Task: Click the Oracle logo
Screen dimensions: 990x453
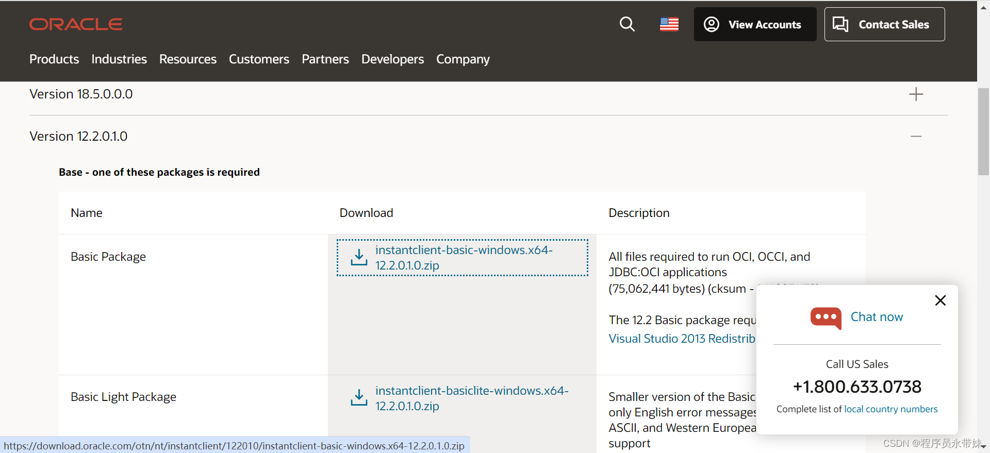Action: pyautogui.click(x=76, y=24)
